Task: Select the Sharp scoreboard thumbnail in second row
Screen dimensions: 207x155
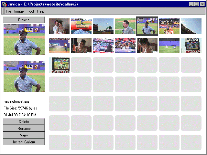Action: click(x=191, y=46)
